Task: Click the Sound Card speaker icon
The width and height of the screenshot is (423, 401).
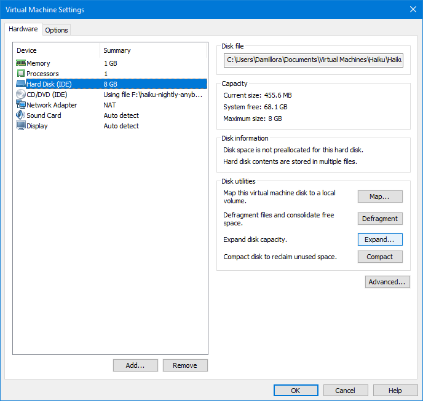Action: tap(20, 115)
